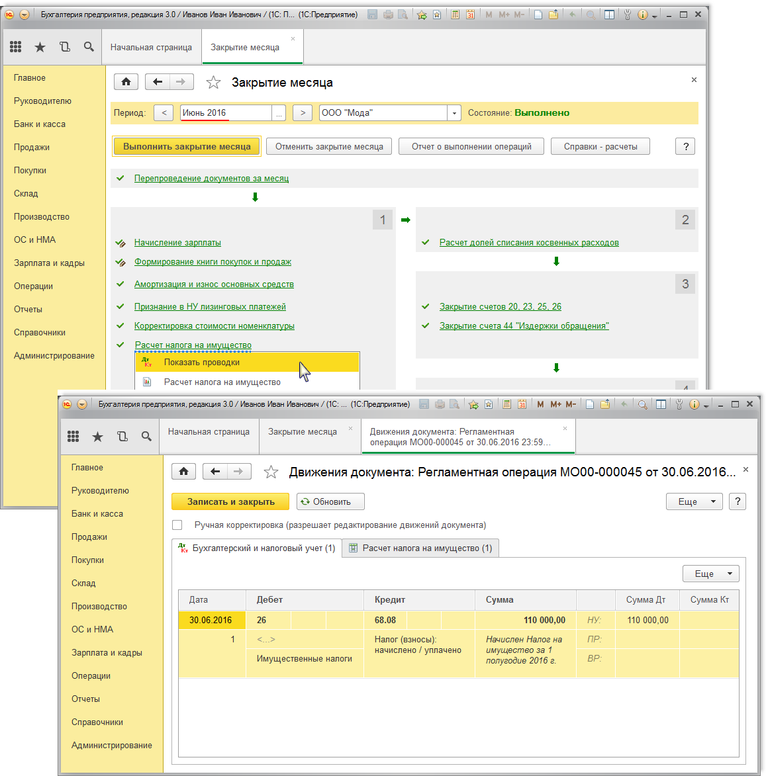Open calculator icon in back window title bar
This screenshot has width=766, height=776.
point(455,15)
